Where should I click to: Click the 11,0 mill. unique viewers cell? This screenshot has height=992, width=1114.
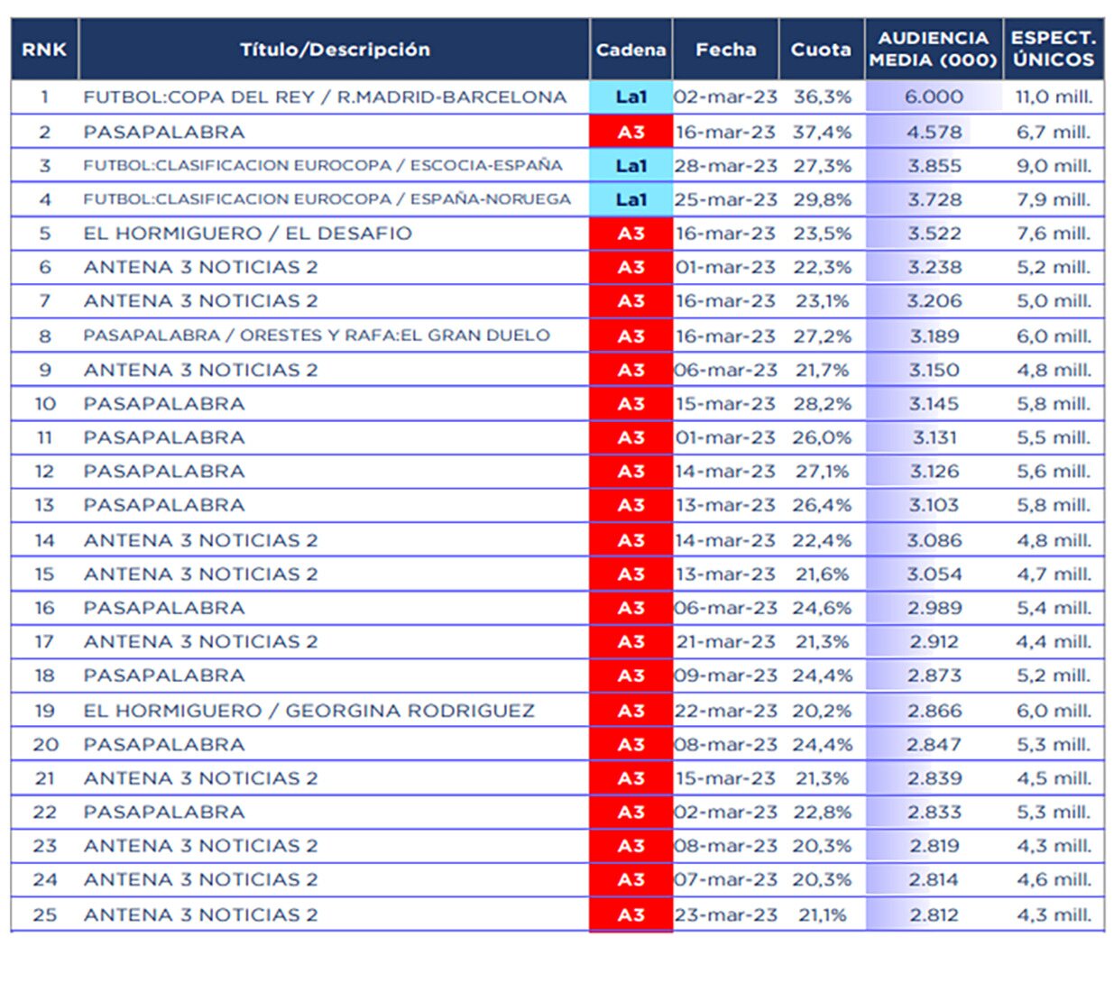pyautogui.click(x=1053, y=97)
